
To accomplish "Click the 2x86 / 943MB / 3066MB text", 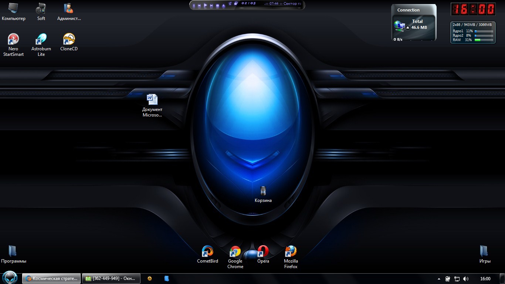I will (472, 25).
